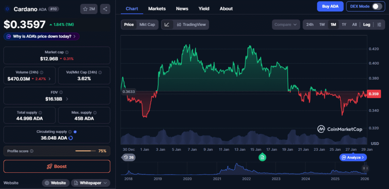Open the Markets tab
Viewport: 389px width, 189px height.
(x=157, y=8)
